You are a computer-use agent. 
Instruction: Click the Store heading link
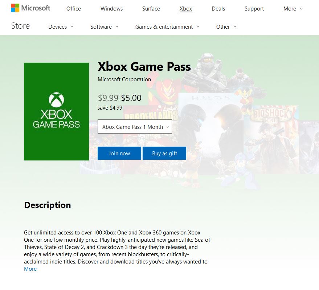pos(20,26)
